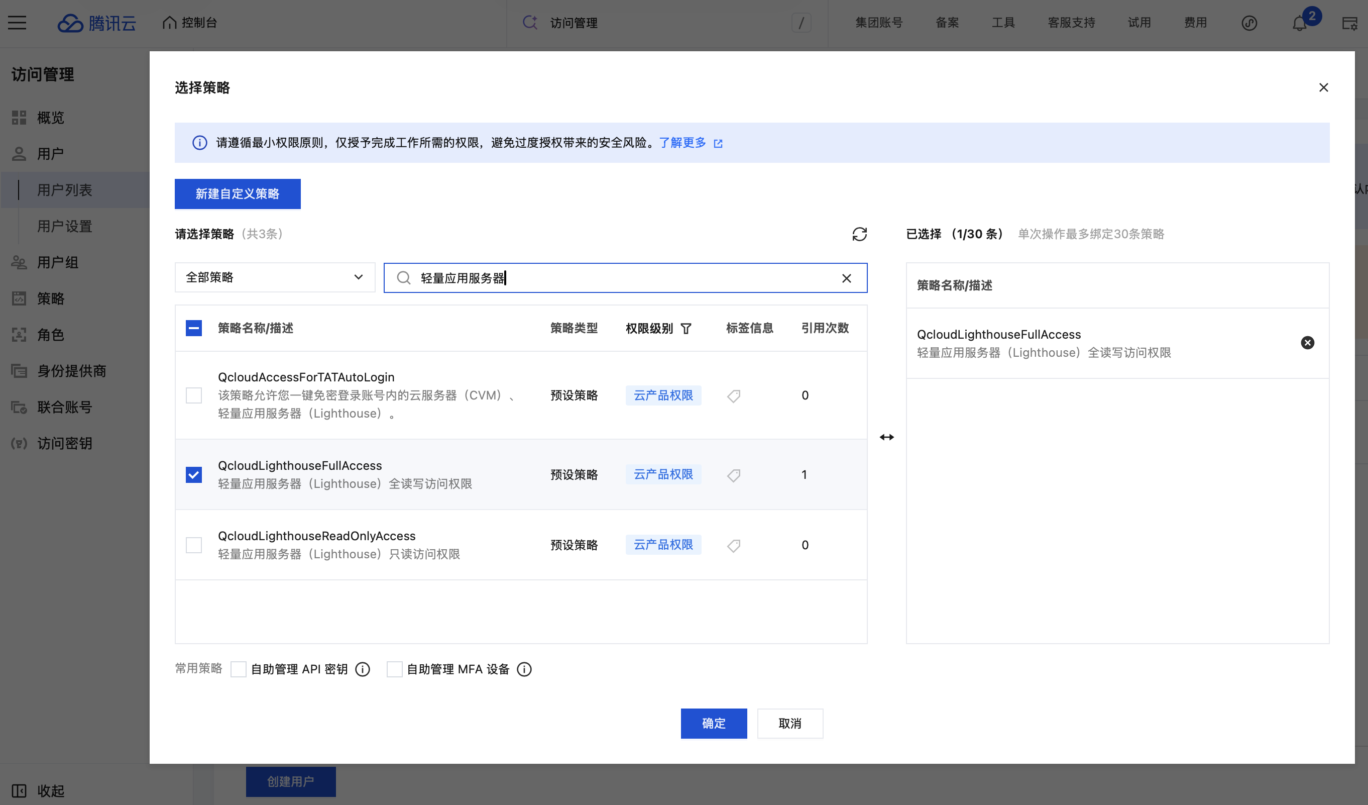
Task: Refresh the policy list
Action: 859,234
